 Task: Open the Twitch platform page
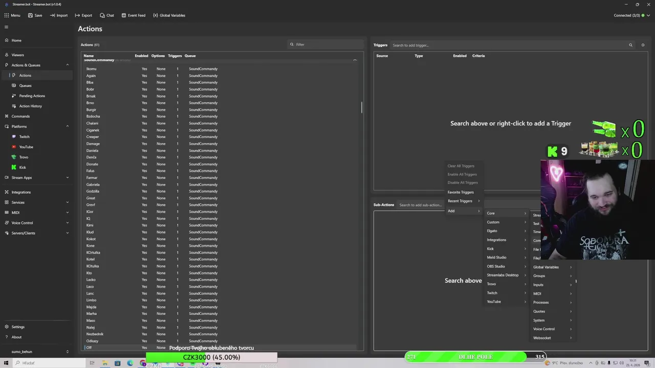pyautogui.click(x=24, y=136)
